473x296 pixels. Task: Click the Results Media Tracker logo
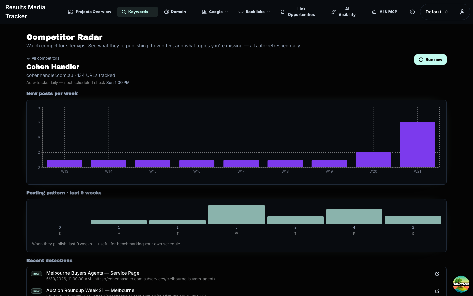click(x=25, y=12)
